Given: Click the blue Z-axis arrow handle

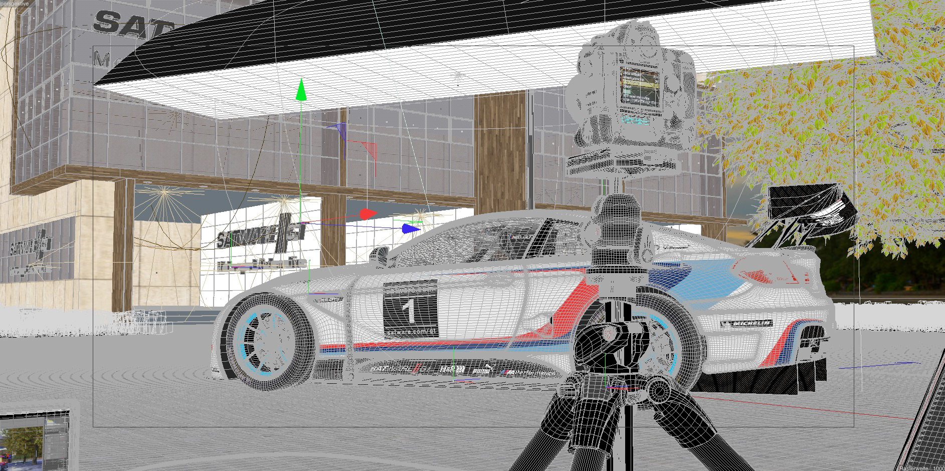Looking at the screenshot, I should 411,229.
